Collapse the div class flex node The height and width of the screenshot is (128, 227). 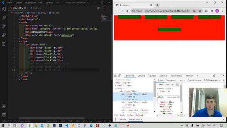point(118,91)
